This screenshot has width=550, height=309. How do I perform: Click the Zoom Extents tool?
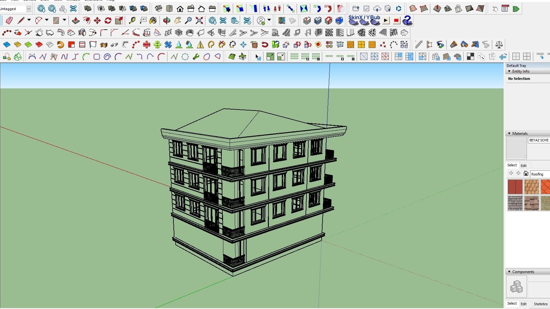[x=199, y=21]
